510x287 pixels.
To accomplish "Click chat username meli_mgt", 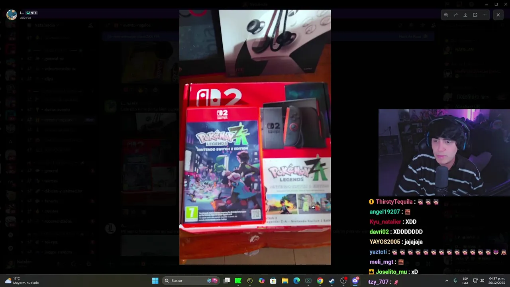I will click(x=381, y=262).
